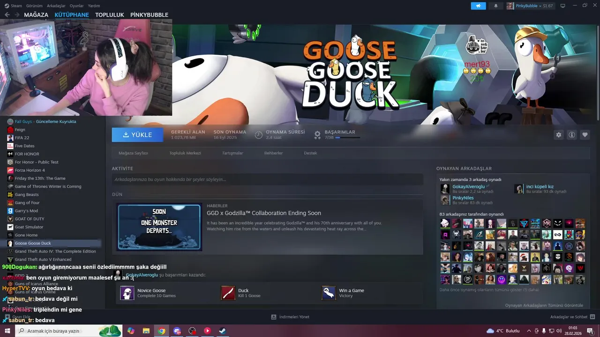Open game info icon
This screenshot has height=337, width=600.
(572, 135)
